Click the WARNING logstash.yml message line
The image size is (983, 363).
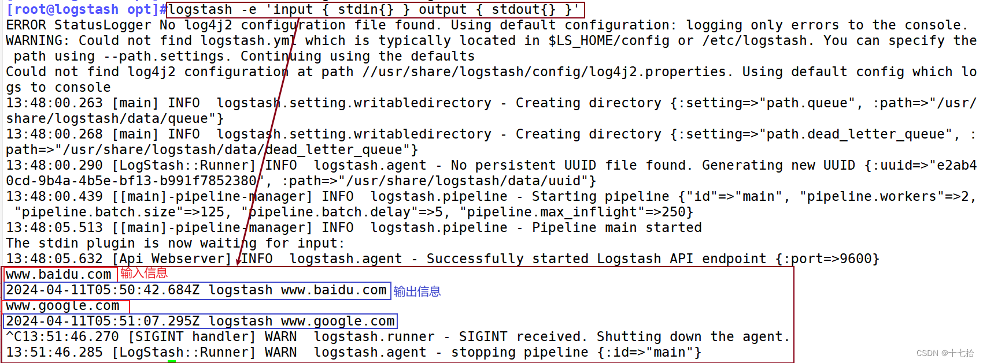(x=491, y=48)
